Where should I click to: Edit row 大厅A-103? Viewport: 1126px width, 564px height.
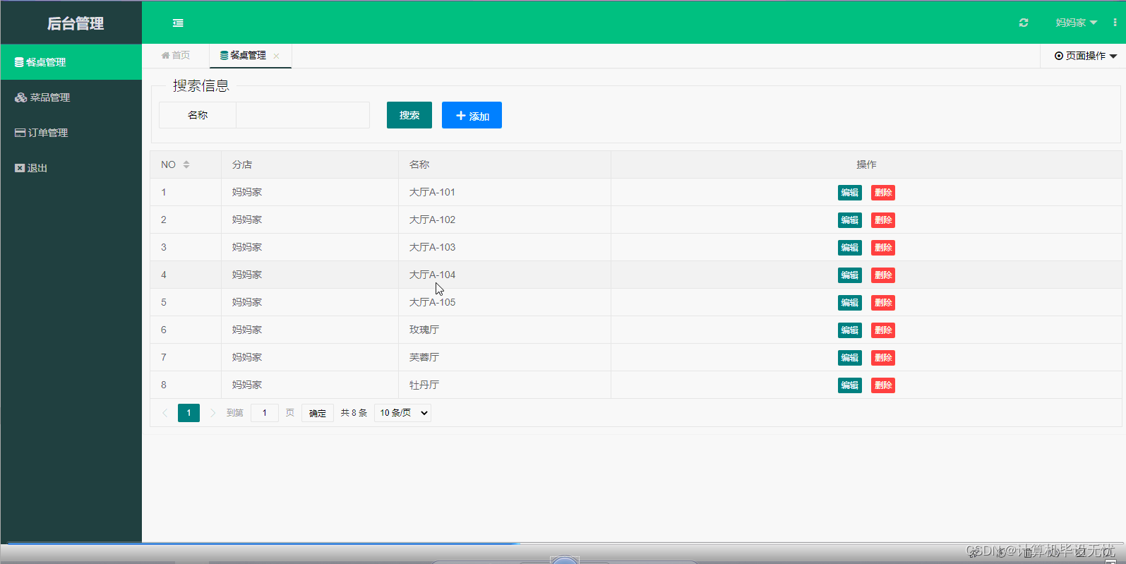tap(850, 248)
